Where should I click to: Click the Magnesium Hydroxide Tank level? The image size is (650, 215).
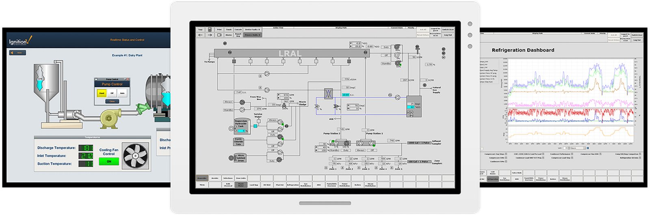click(242, 131)
